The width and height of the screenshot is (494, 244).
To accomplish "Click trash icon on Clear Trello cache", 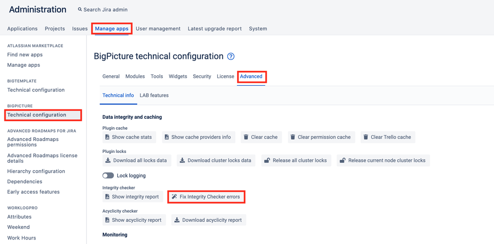I will (x=366, y=137).
